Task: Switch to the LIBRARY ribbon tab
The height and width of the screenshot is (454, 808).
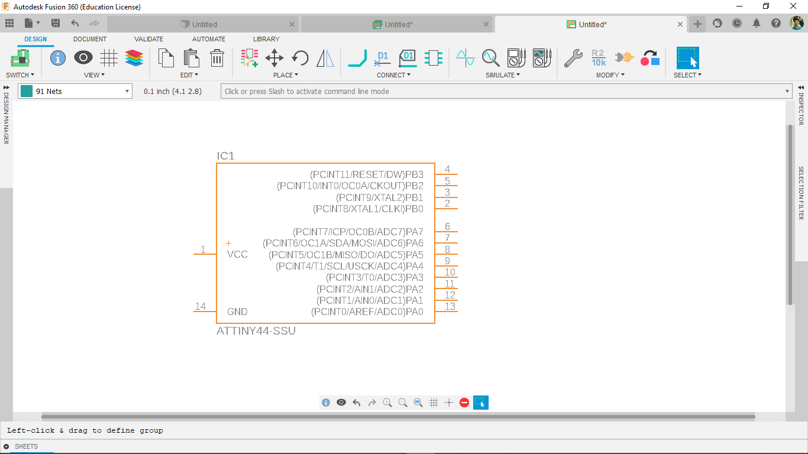Action: point(266,39)
